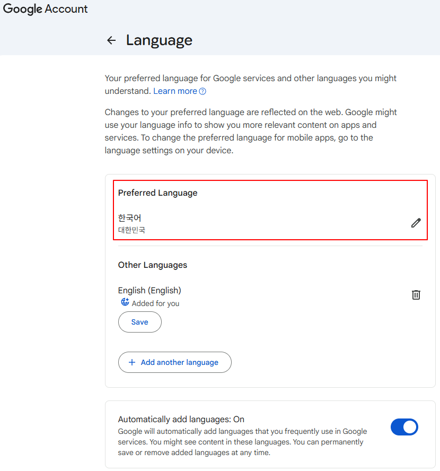The width and height of the screenshot is (440, 471).
Task: Click the question-mark icon beside Learn more
Action: pos(203,91)
